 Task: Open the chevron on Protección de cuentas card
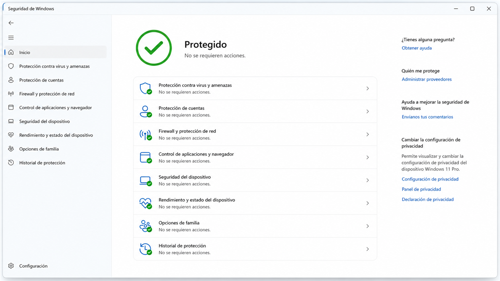[367, 112]
